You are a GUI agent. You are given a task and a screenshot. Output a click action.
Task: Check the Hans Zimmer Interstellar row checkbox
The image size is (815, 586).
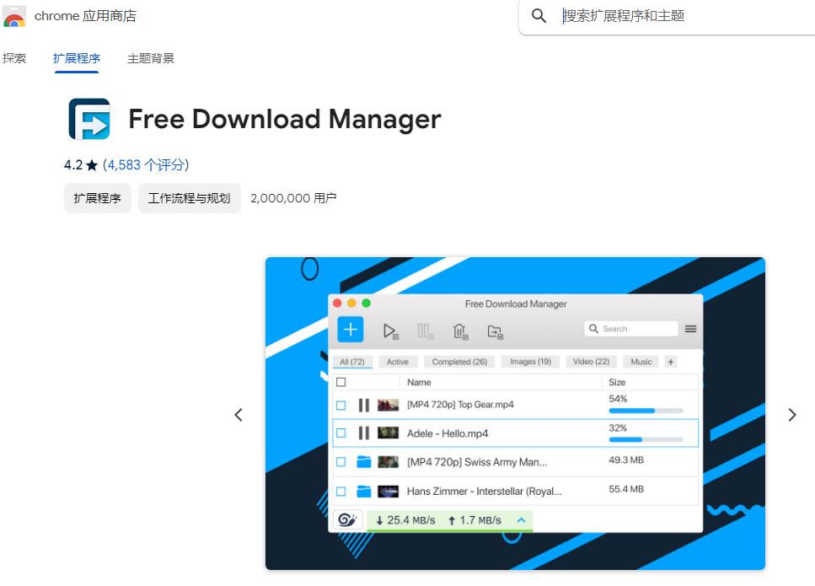click(341, 491)
